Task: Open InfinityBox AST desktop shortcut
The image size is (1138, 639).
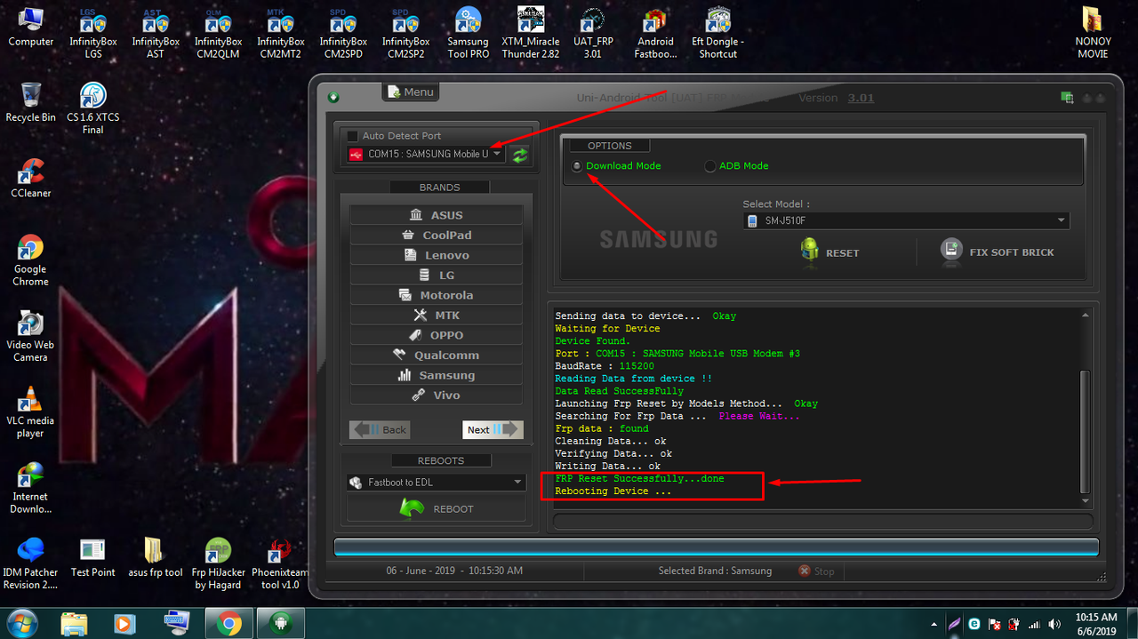Action: pyautogui.click(x=156, y=34)
